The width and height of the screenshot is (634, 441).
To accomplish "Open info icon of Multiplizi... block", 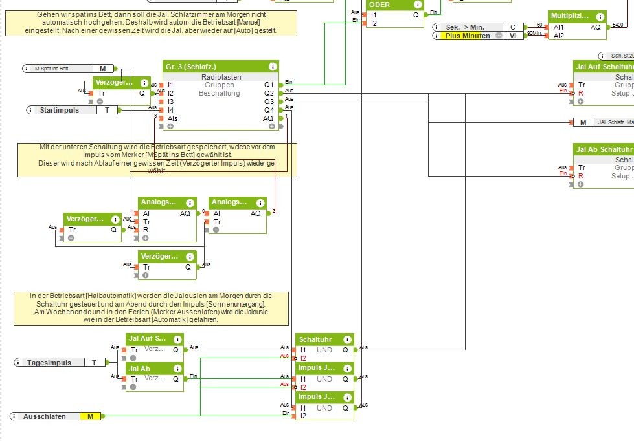I will tap(600, 17).
